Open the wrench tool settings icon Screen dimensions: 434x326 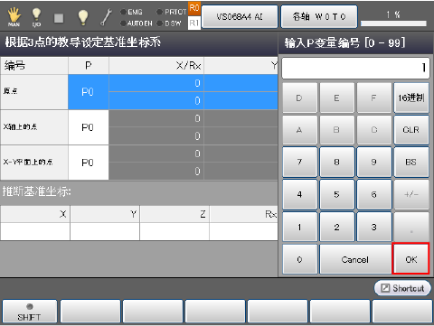(106, 17)
